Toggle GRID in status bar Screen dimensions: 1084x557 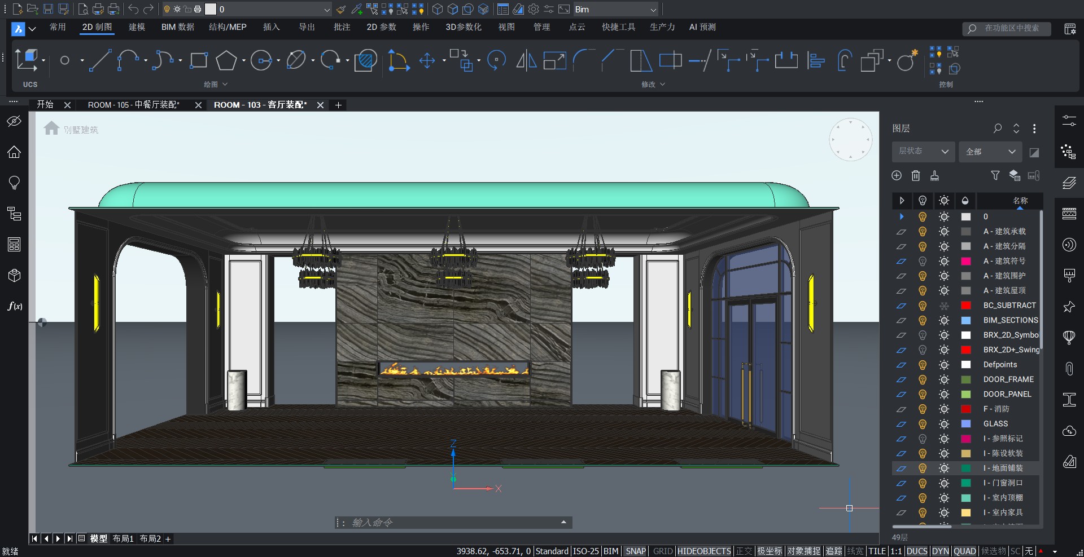click(x=663, y=551)
